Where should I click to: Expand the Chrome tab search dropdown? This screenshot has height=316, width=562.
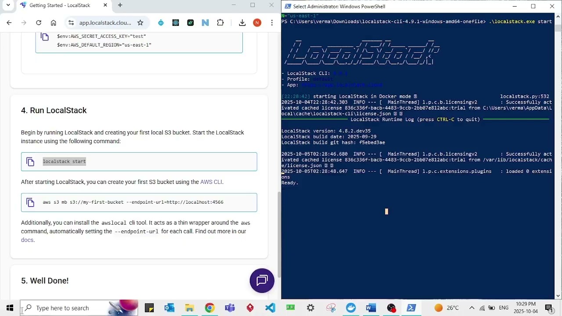tap(8, 5)
